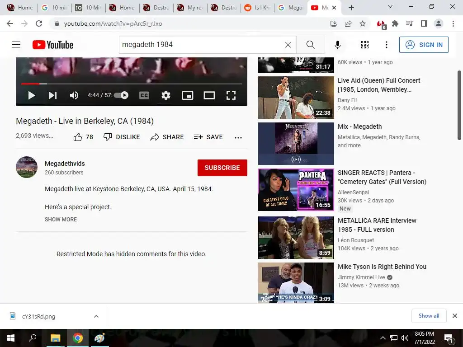Go back in browser

[x=10, y=23]
